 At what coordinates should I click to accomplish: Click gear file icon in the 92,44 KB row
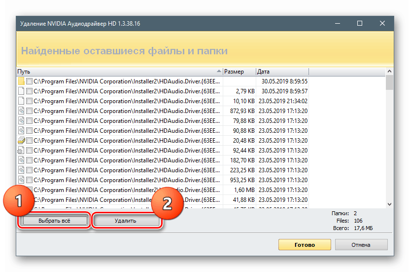click(x=21, y=151)
